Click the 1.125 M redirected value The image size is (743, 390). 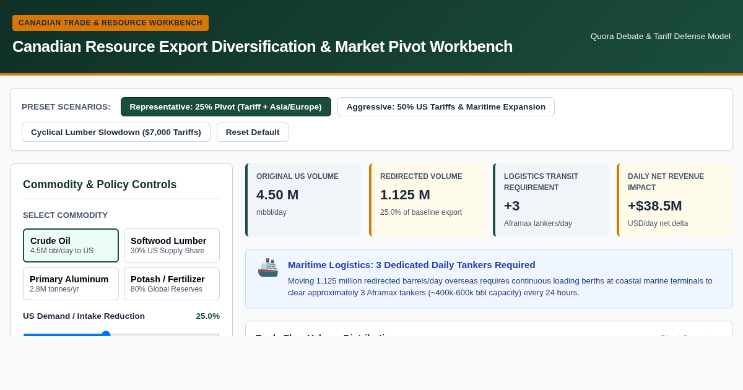tap(405, 195)
